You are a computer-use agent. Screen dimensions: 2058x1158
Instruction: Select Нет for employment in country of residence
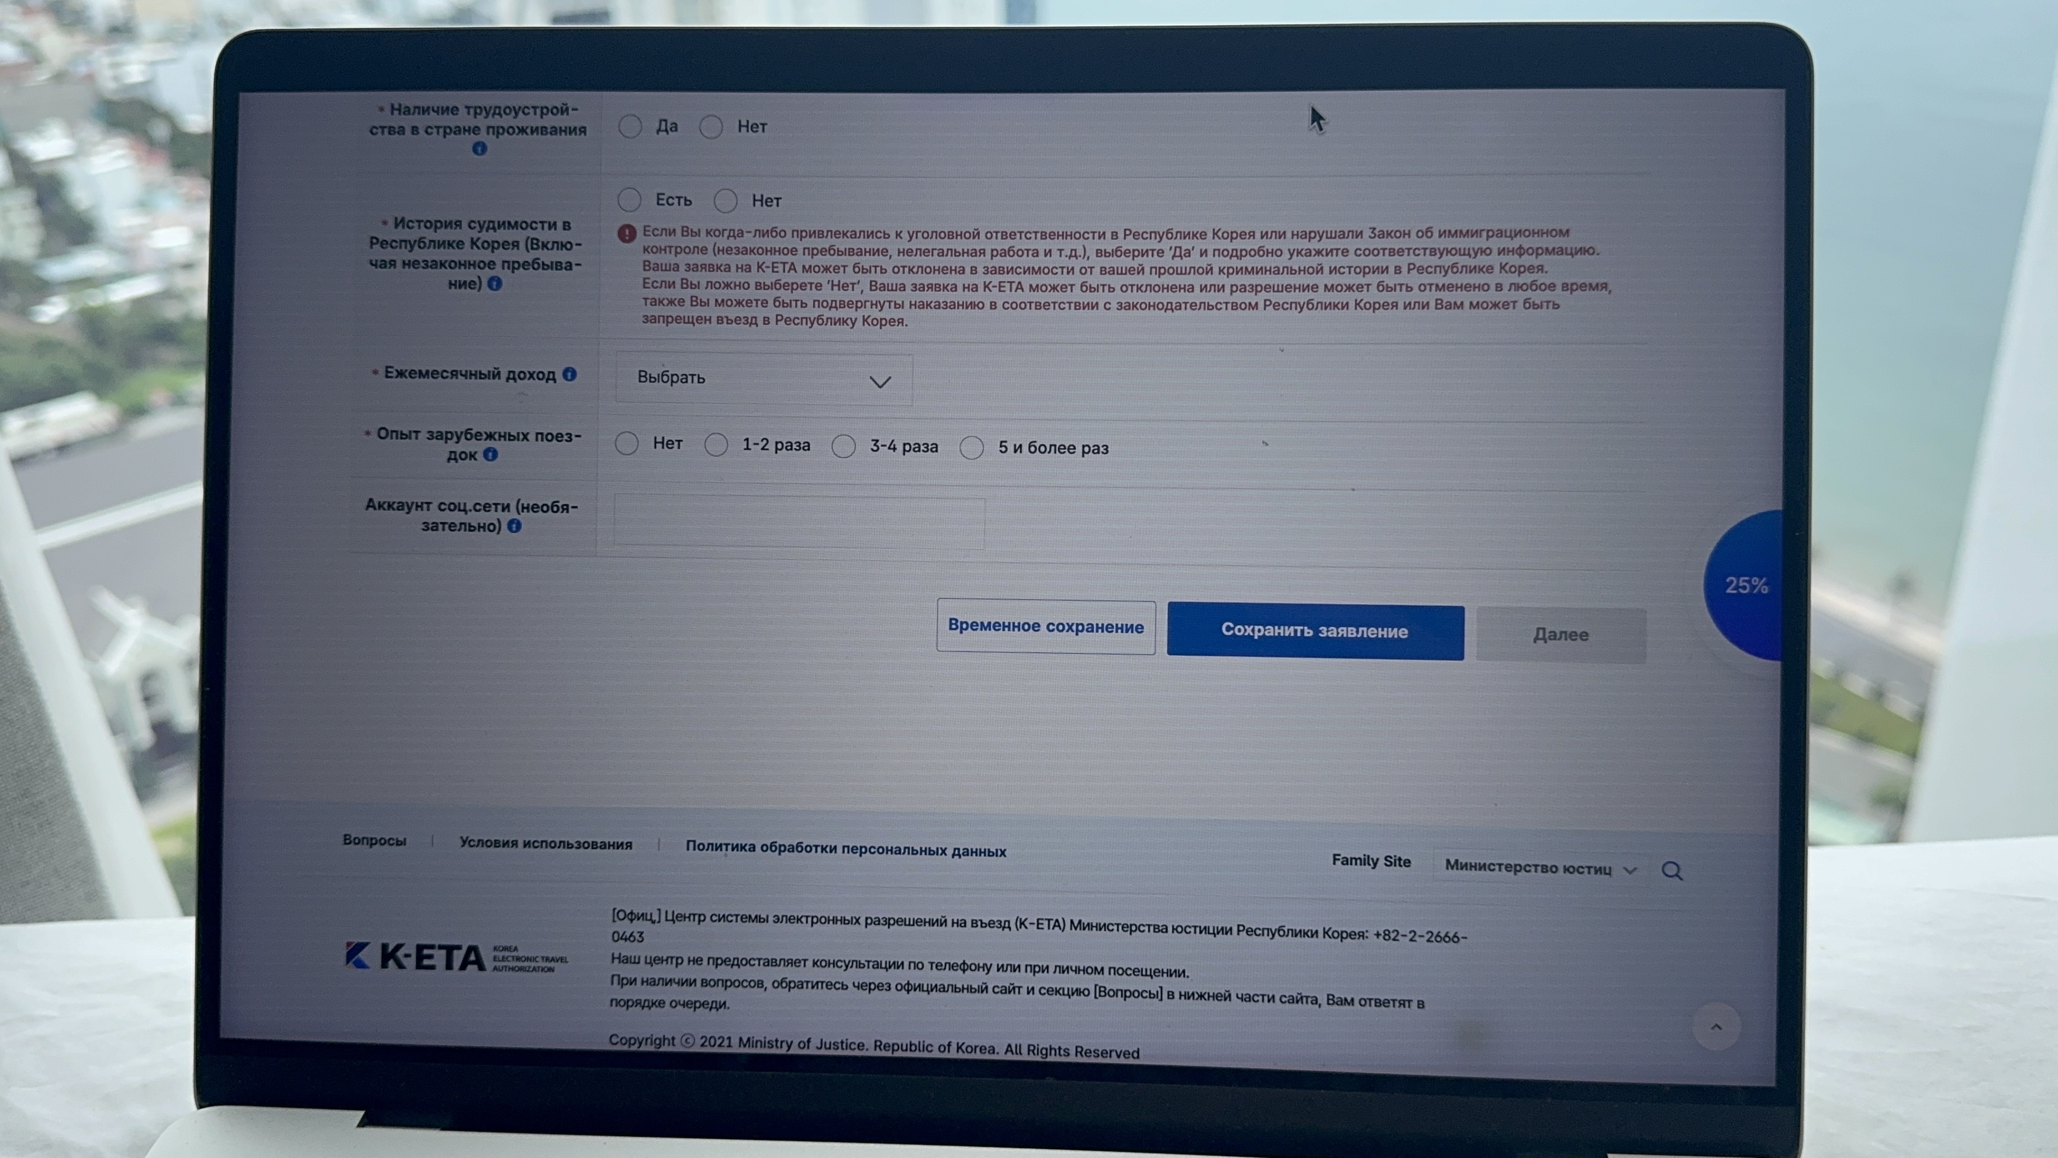click(x=711, y=127)
